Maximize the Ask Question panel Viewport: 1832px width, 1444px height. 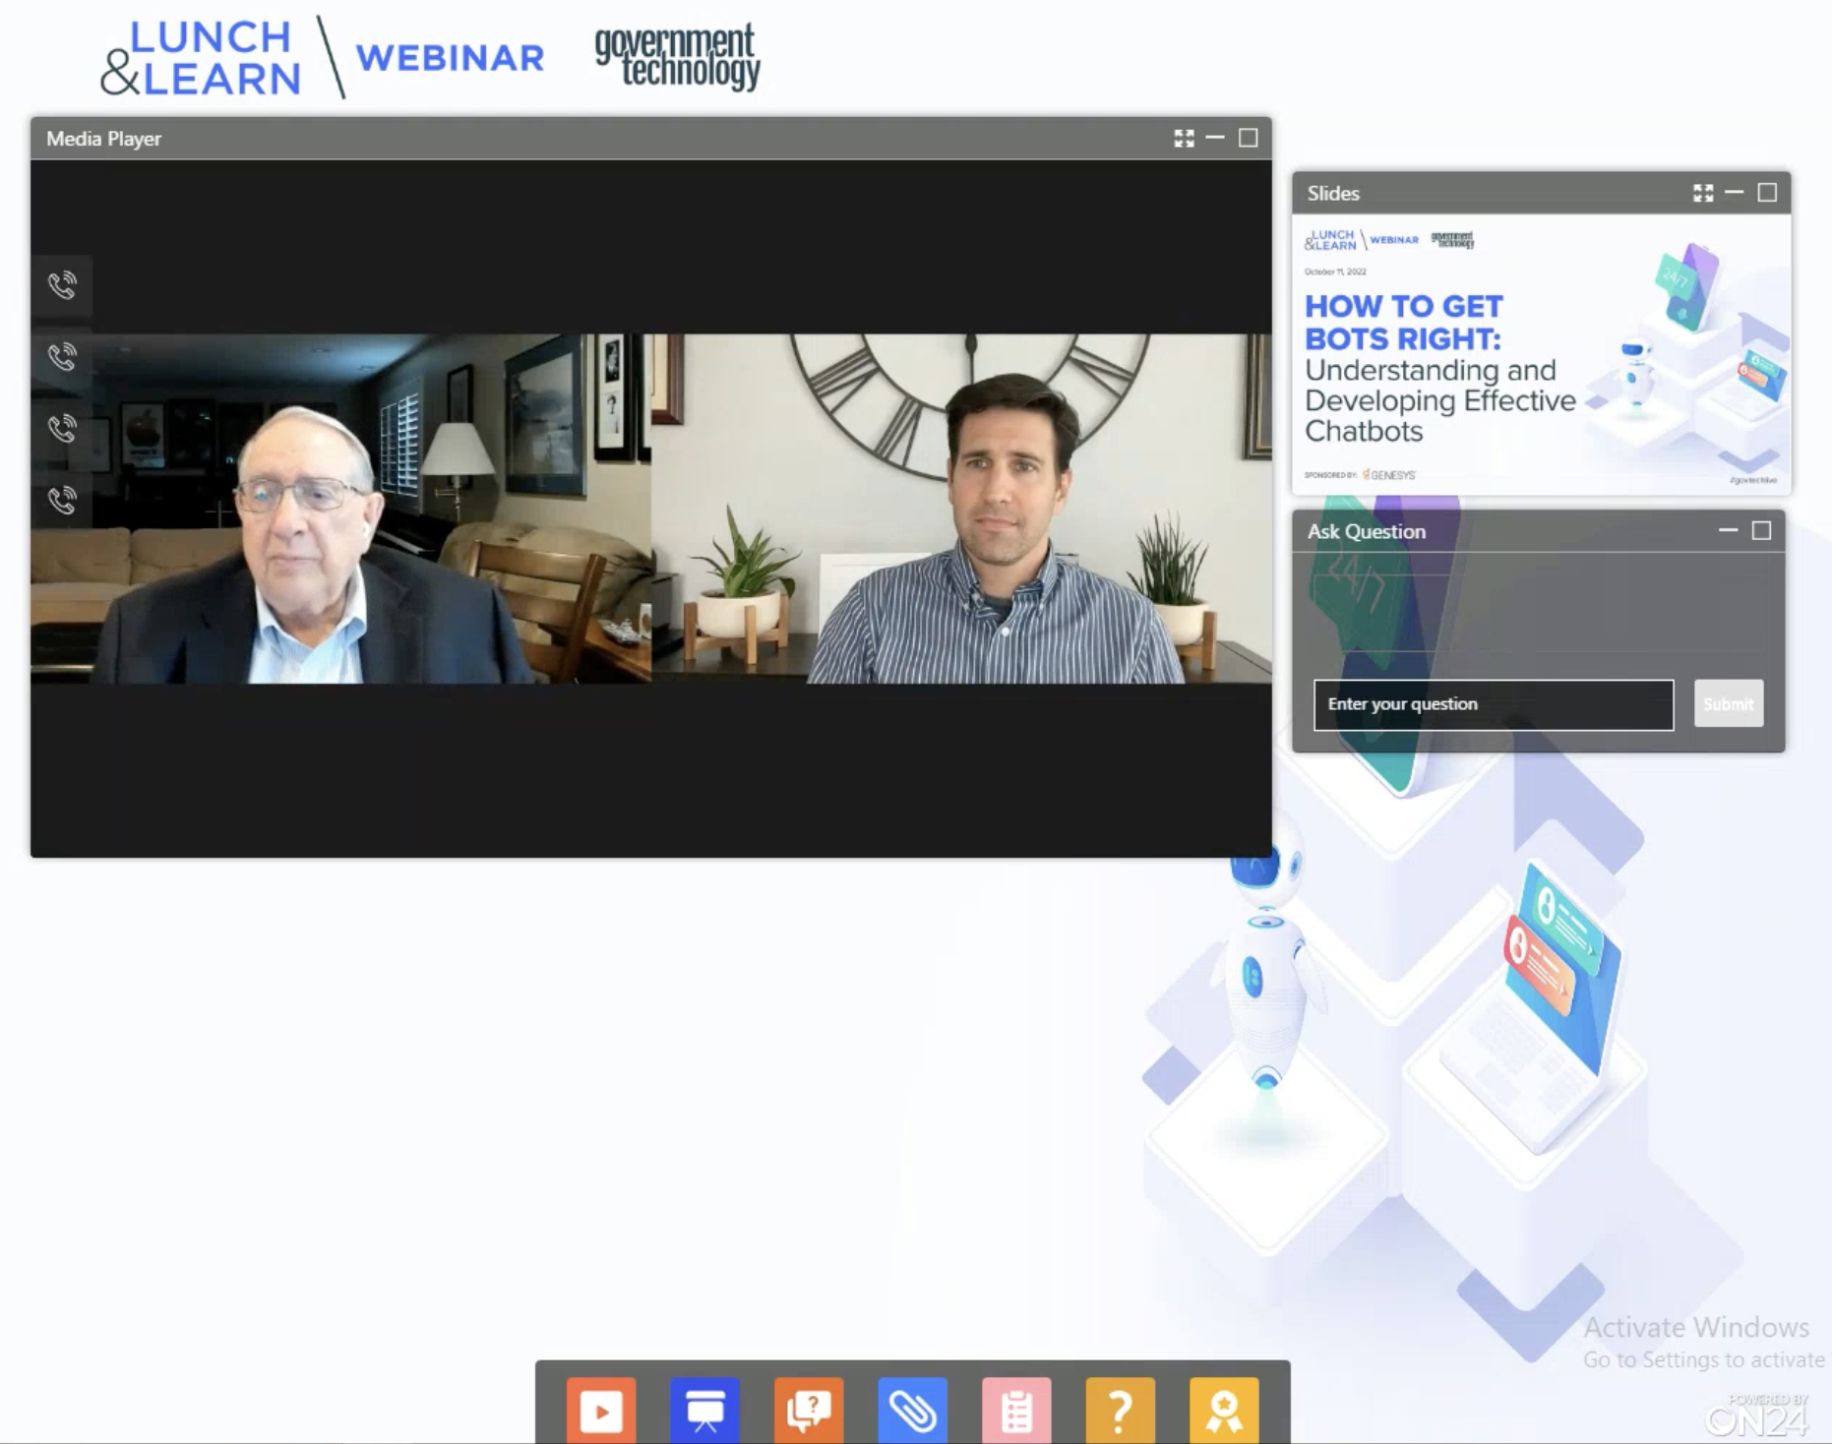pos(1761,531)
